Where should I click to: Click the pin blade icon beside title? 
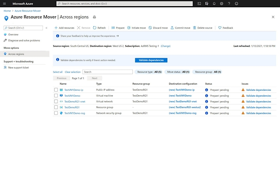94,17
